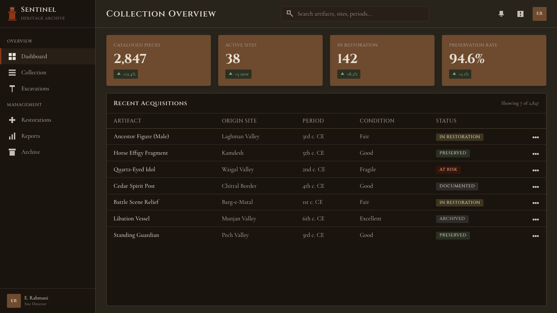
Task: Sort by the Origin Site column header
Action: (x=239, y=121)
